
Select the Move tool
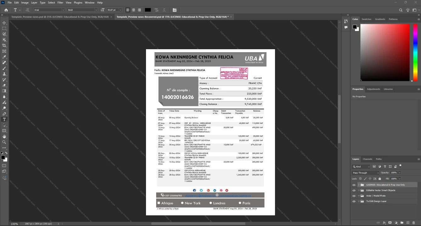click(x=4, y=23)
